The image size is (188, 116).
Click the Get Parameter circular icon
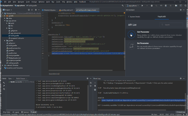coord(131,34)
